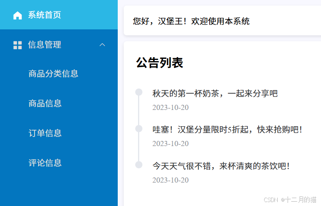Click the timeline dot beside 今天天气很不错
This screenshot has width=321, height=206.
[139, 165]
